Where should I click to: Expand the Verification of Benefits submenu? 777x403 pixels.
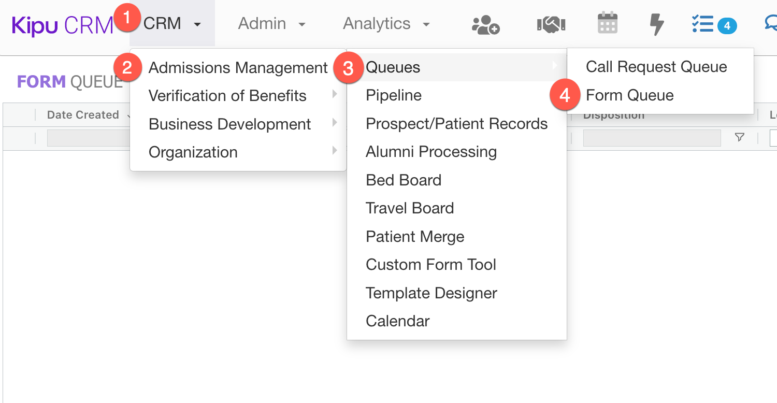click(227, 95)
